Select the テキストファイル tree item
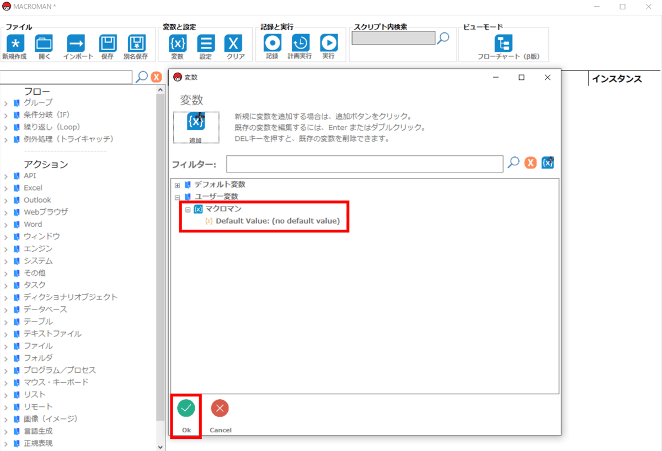662x451 pixels. pos(52,334)
